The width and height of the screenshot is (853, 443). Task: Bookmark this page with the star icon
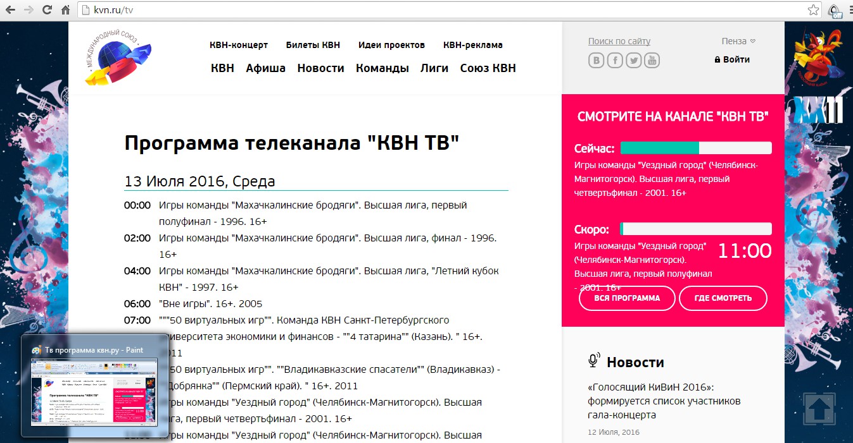tap(813, 10)
